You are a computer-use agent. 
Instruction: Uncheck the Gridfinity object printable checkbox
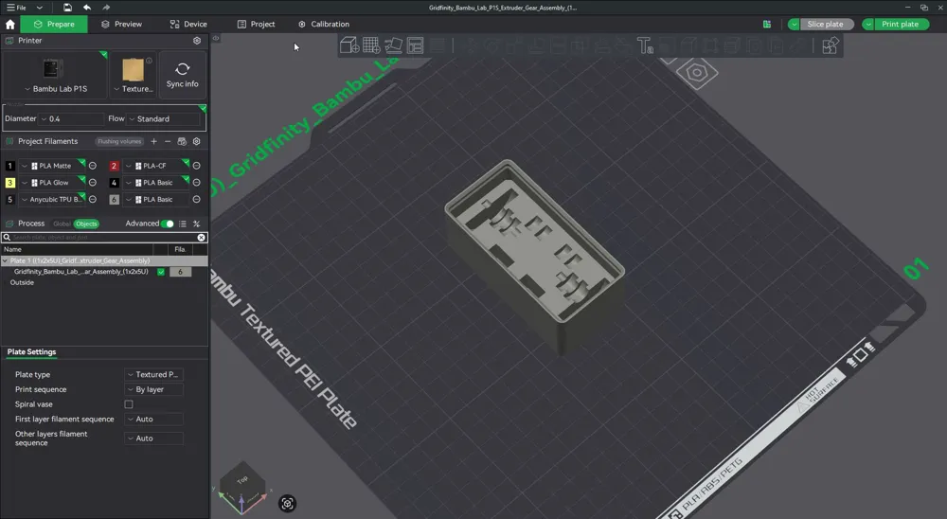click(161, 272)
